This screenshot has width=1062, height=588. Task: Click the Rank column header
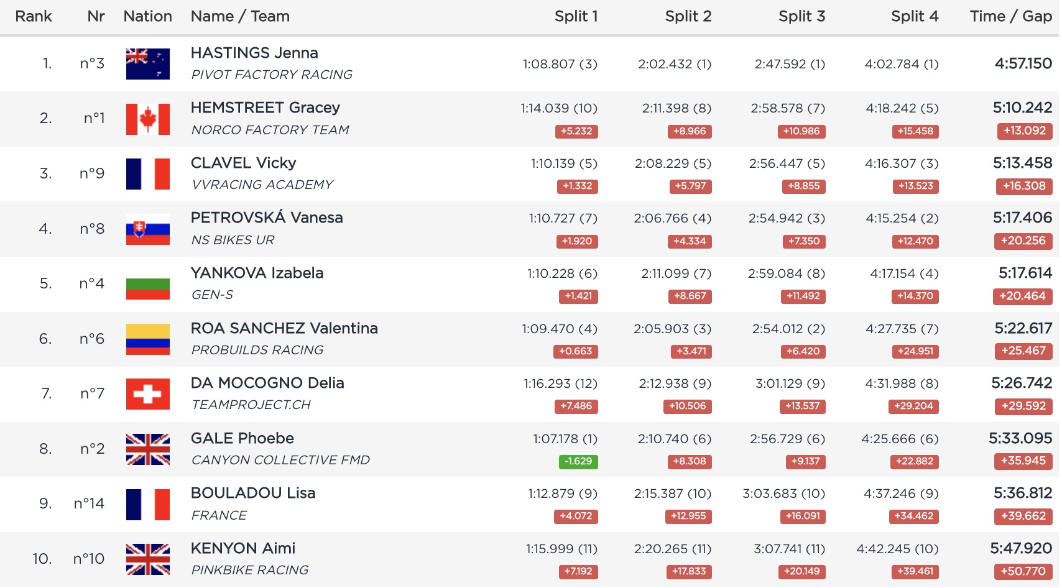(34, 16)
